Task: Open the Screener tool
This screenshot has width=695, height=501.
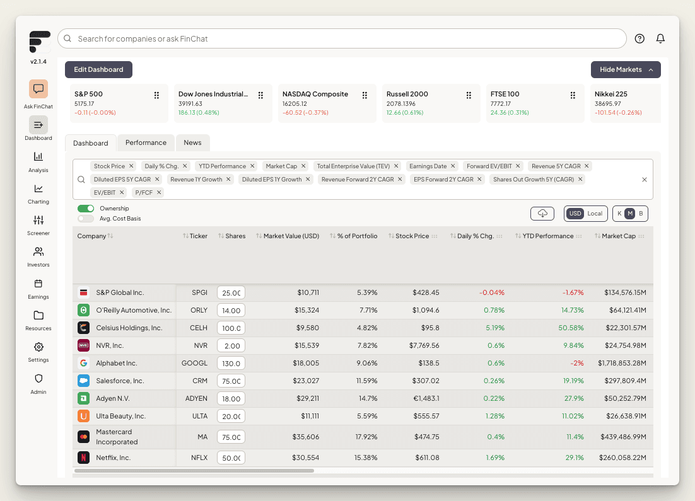Action: coord(38,225)
